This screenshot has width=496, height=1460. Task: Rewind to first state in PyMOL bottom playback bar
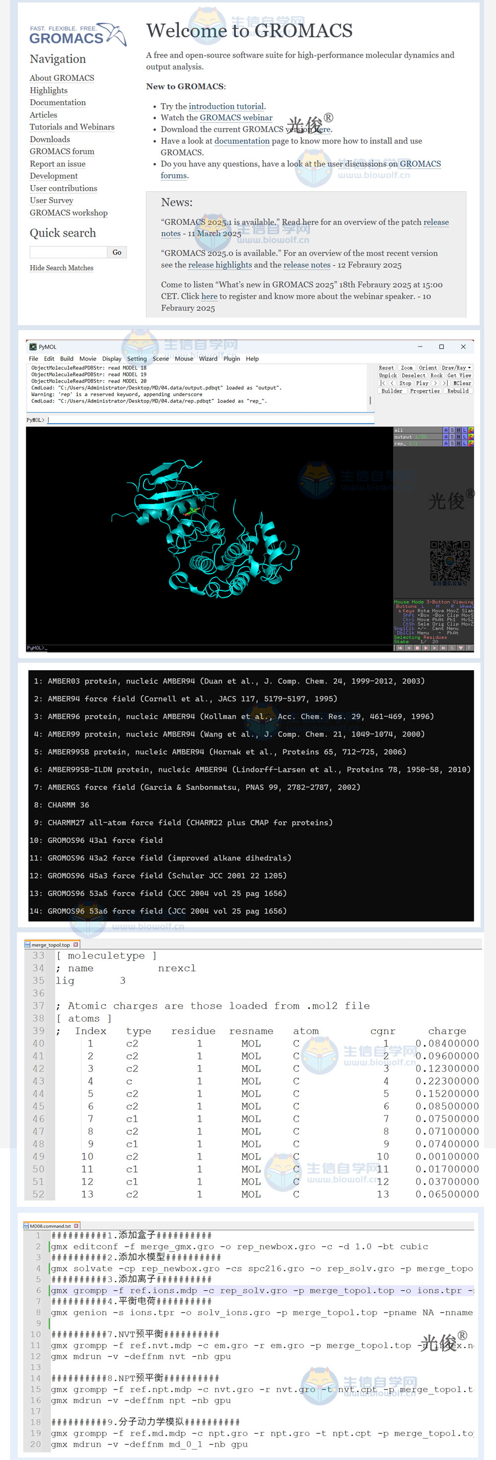[400, 648]
